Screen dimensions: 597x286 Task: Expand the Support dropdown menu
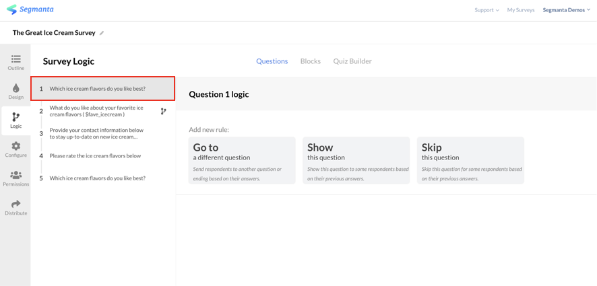(x=486, y=10)
